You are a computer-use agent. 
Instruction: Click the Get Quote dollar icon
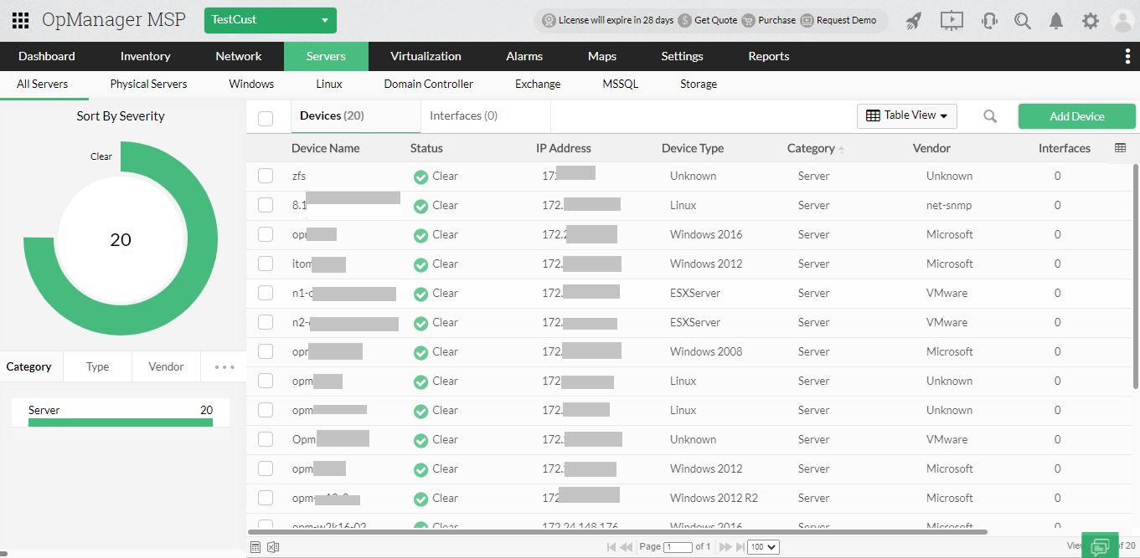point(685,20)
